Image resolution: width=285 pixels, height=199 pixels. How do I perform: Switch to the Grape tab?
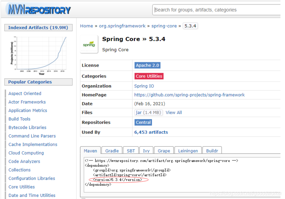[x=164, y=151]
